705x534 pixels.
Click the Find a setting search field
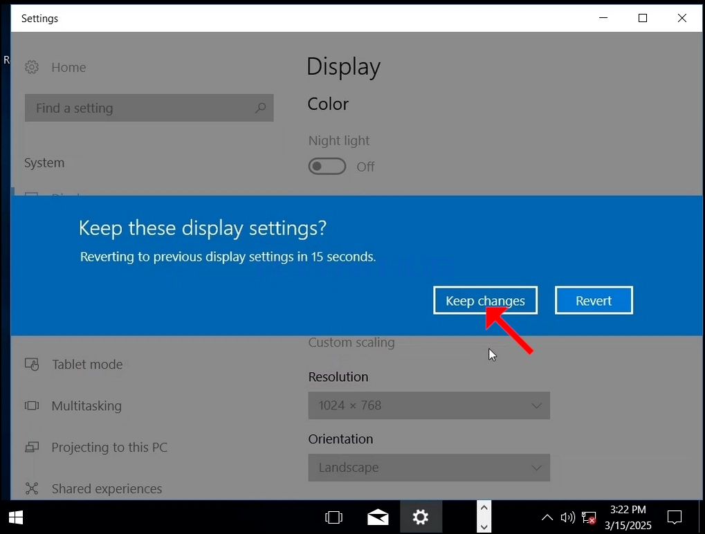pyautogui.click(x=149, y=108)
